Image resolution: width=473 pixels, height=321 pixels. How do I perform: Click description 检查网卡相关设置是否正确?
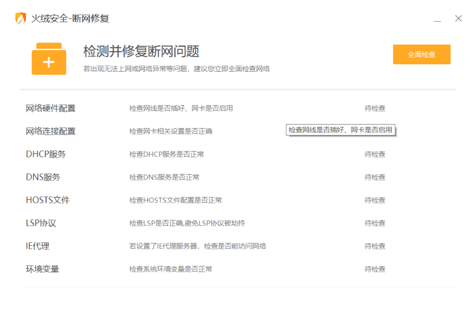pos(171,132)
